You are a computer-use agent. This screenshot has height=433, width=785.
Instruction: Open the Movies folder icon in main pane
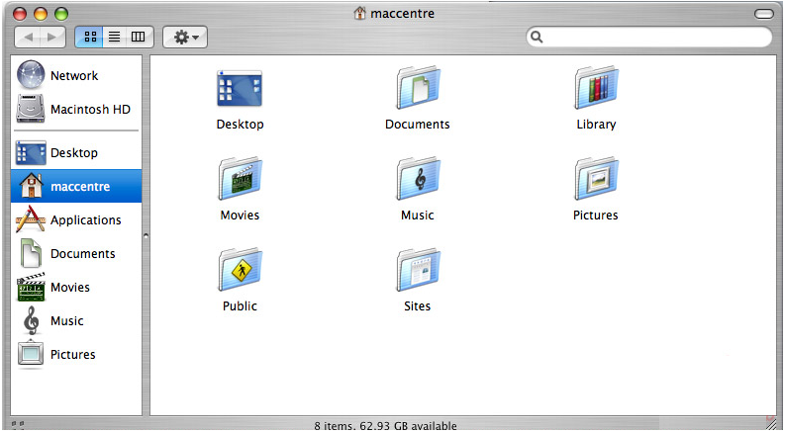[x=240, y=179]
